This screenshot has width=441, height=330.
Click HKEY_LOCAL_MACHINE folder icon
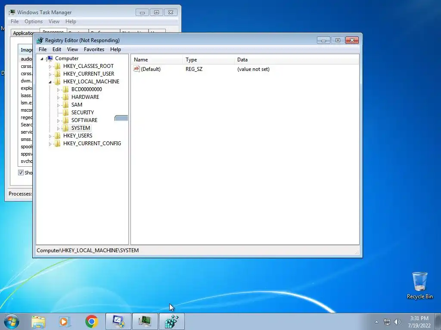tap(57, 82)
